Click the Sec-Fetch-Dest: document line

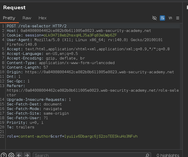click(34, 104)
